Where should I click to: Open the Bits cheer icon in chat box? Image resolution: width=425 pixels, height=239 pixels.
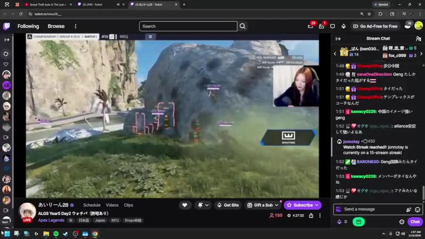coord(409,209)
